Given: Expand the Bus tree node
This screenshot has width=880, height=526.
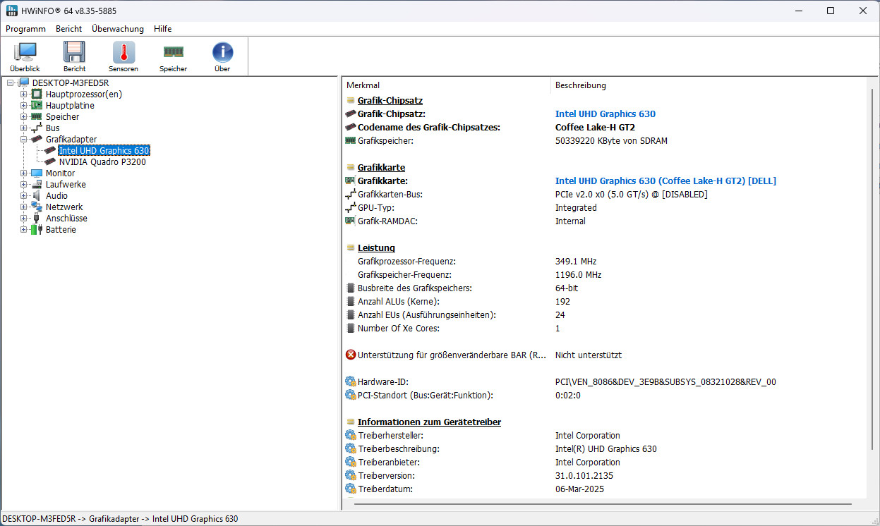Looking at the screenshot, I should click(x=24, y=128).
